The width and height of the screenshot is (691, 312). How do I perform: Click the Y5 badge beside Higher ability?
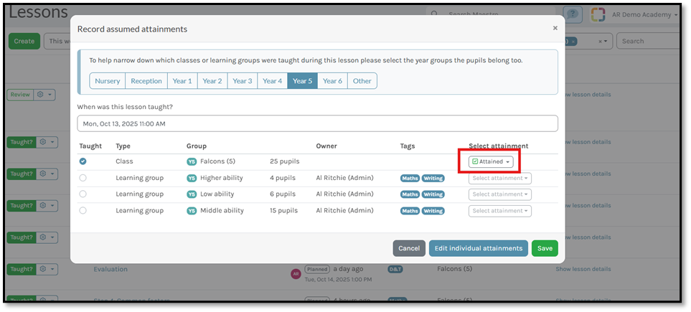(x=192, y=178)
